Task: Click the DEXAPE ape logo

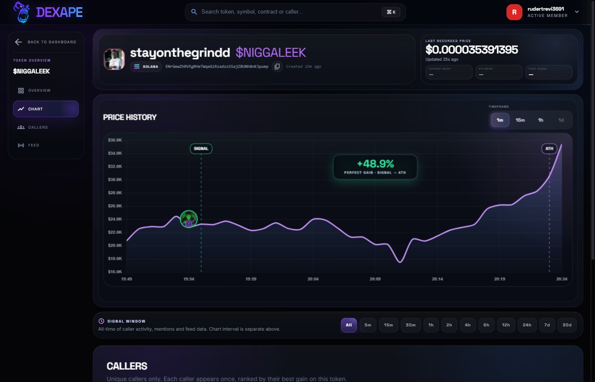Action: (x=22, y=12)
